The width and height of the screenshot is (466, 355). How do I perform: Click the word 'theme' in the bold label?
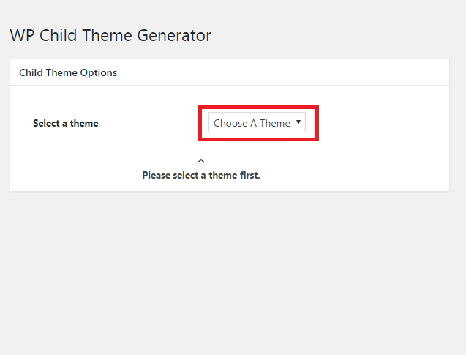click(x=84, y=123)
